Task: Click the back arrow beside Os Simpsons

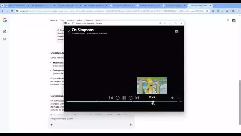Action: point(69,32)
